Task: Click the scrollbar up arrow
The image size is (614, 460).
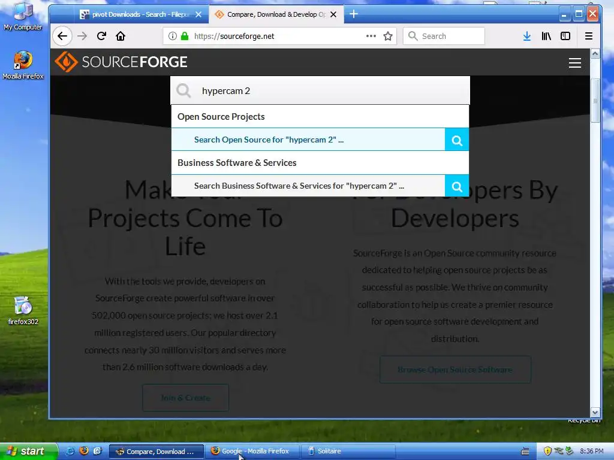Action: pyautogui.click(x=595, y=54)
